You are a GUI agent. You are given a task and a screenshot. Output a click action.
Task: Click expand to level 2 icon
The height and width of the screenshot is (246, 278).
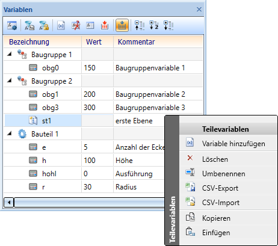coord(154,25)
